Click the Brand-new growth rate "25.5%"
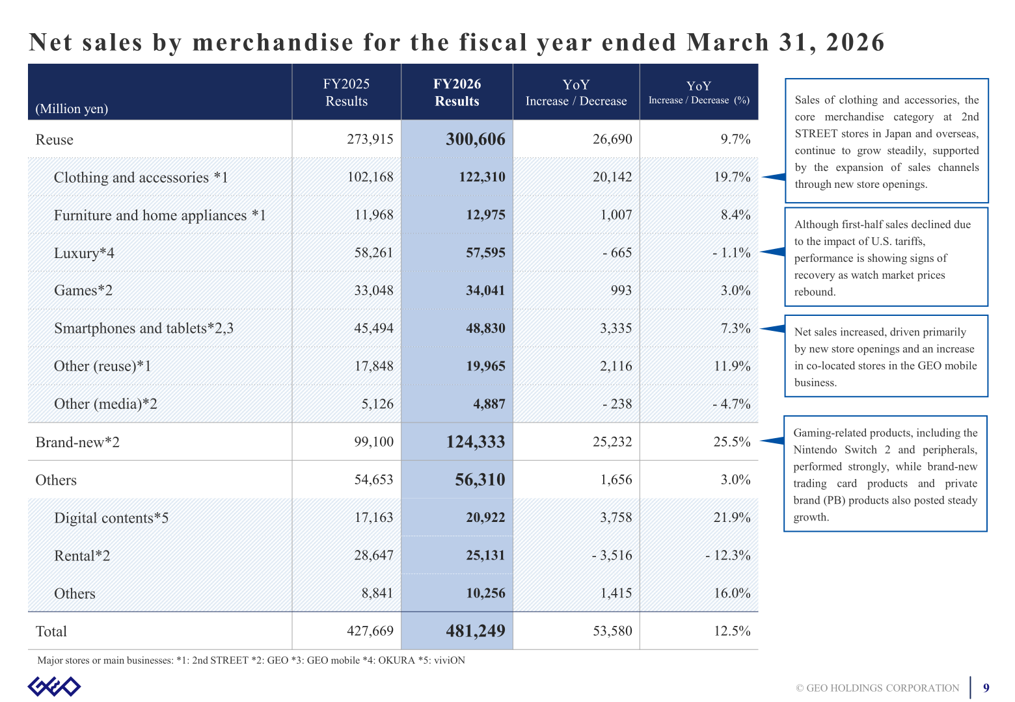 pos(732,441)
